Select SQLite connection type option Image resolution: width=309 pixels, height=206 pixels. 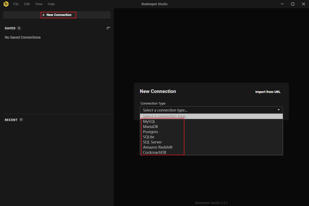[149, 137]
